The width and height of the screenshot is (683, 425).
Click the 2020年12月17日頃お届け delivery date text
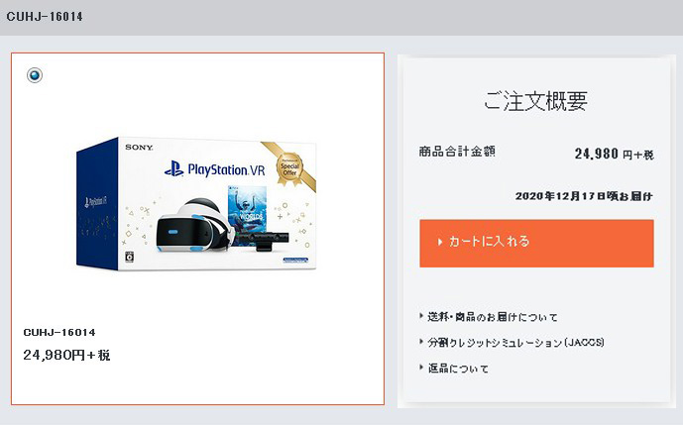[584, 196]
